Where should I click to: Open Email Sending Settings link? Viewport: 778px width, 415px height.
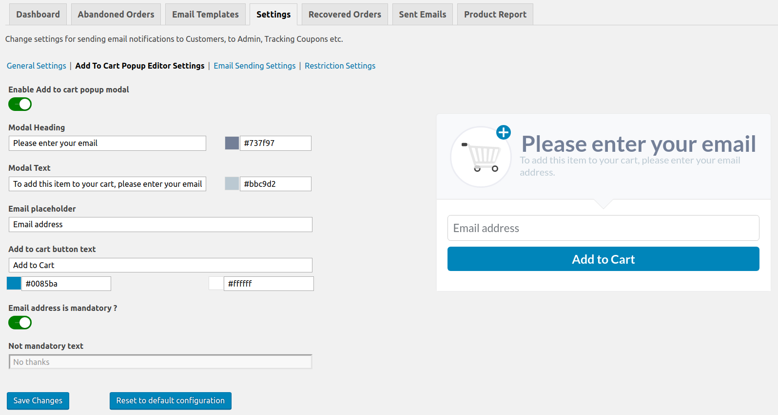(x=254, y=66)
